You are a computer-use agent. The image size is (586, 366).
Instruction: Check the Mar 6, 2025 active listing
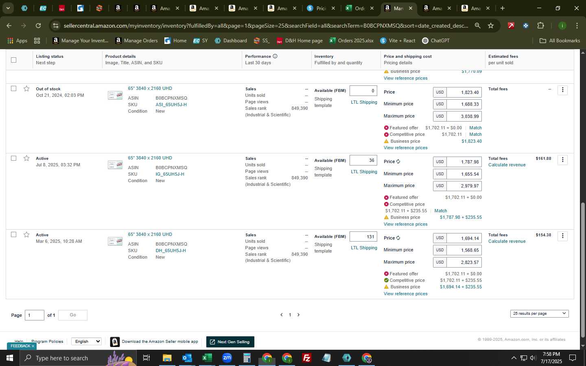point(13,234)
